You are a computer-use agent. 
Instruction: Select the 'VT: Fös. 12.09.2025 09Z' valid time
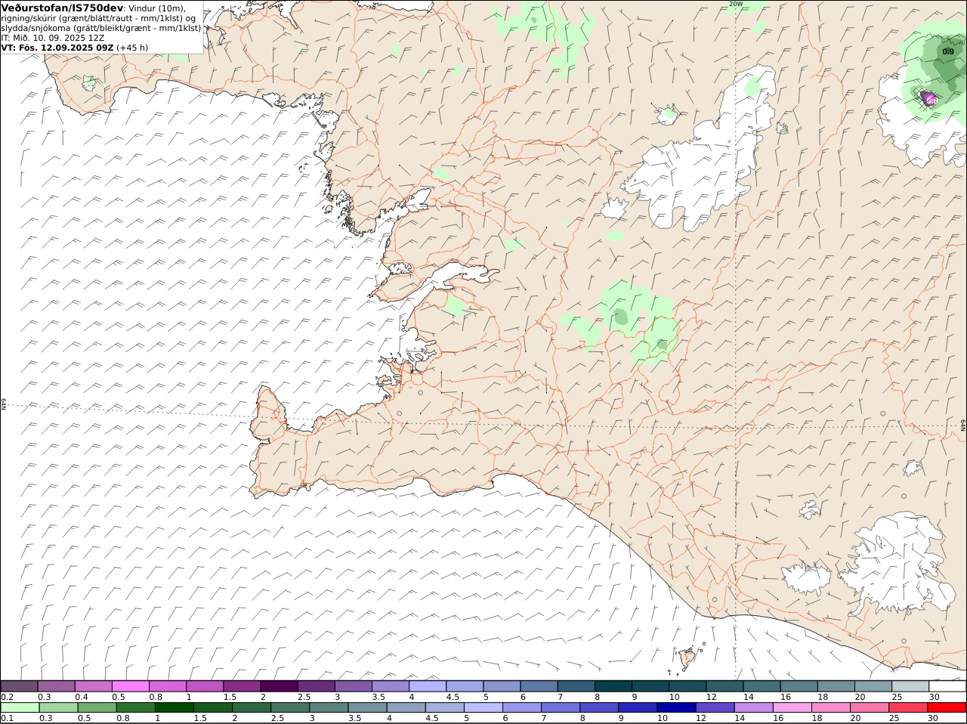point(57,48)
